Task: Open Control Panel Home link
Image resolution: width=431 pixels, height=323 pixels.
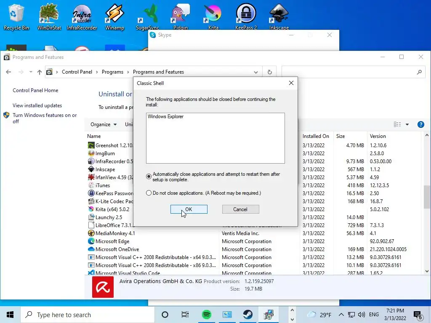Action: point(35,90)
